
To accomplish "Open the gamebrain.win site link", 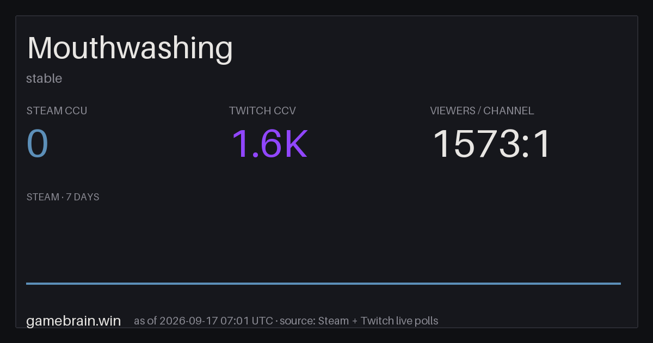I will [x=73, y=321].
